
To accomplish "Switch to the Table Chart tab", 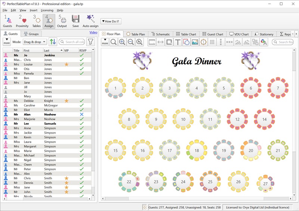I will click(x=186, y=34).
